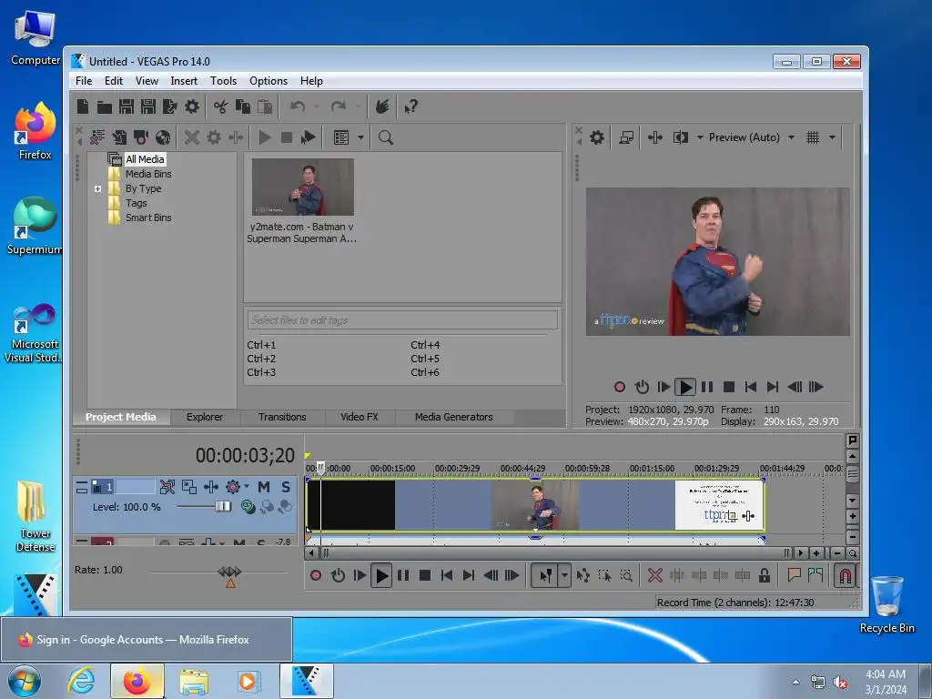Viewport: 932px width, 699px height.
Task: Toggle Lock Envelopes to Events padlock
Action: pyautogui.click(x=765, y=575)
